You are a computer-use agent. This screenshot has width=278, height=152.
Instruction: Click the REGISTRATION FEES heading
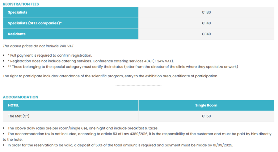21,4
